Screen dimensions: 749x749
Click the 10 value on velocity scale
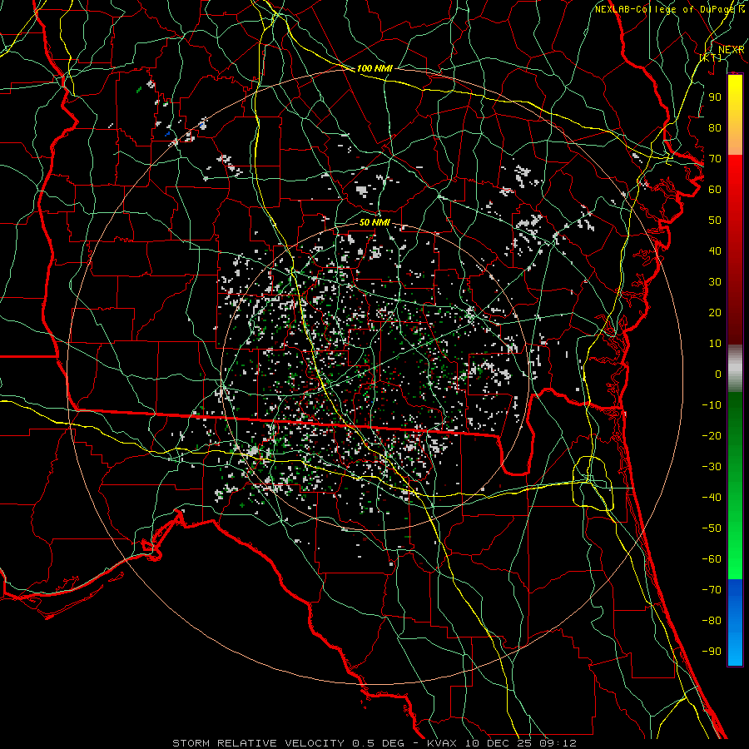click(715, 344)
